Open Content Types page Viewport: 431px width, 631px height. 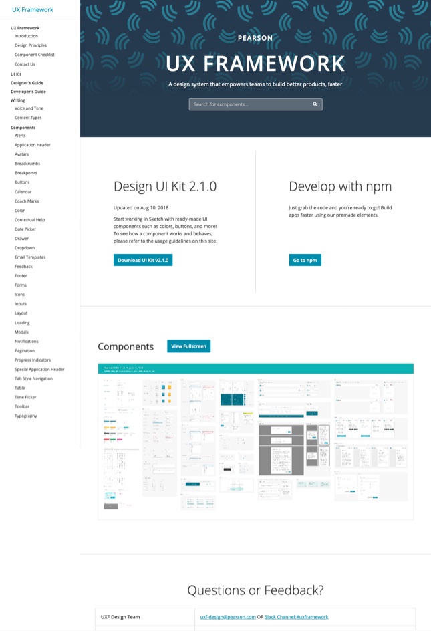point(28,118)
